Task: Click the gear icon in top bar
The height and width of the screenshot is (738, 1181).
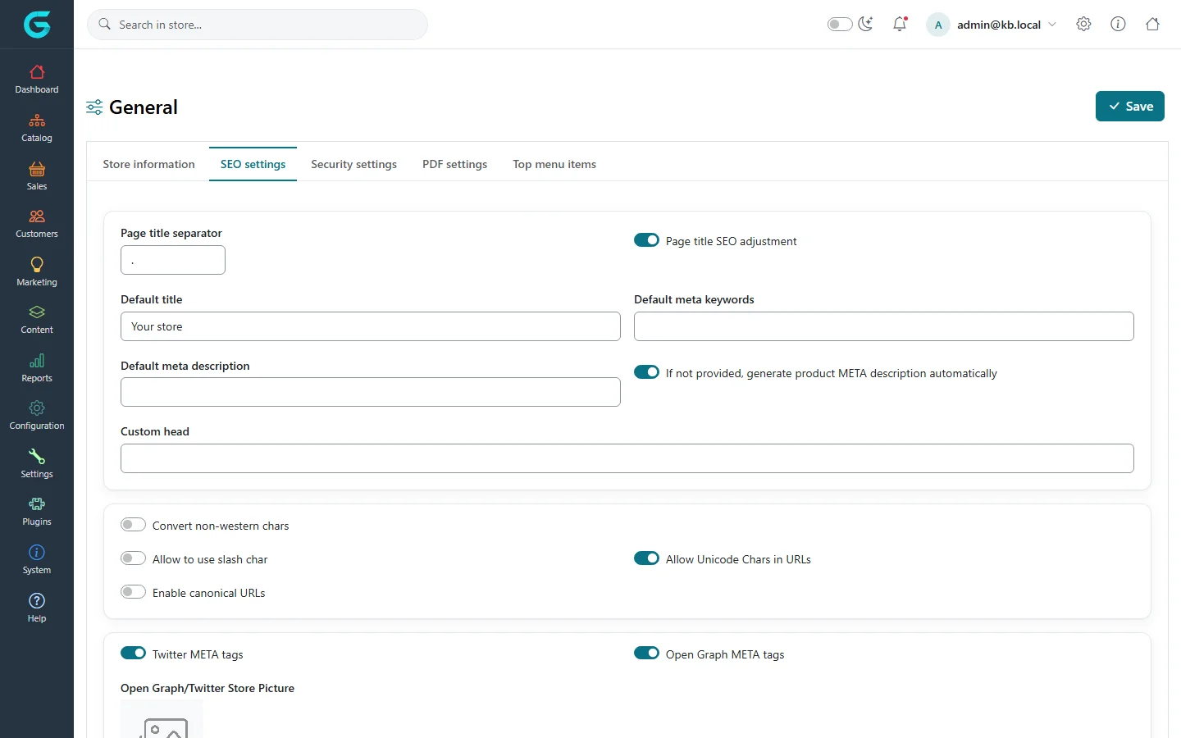Action: tap(1083, 24)
